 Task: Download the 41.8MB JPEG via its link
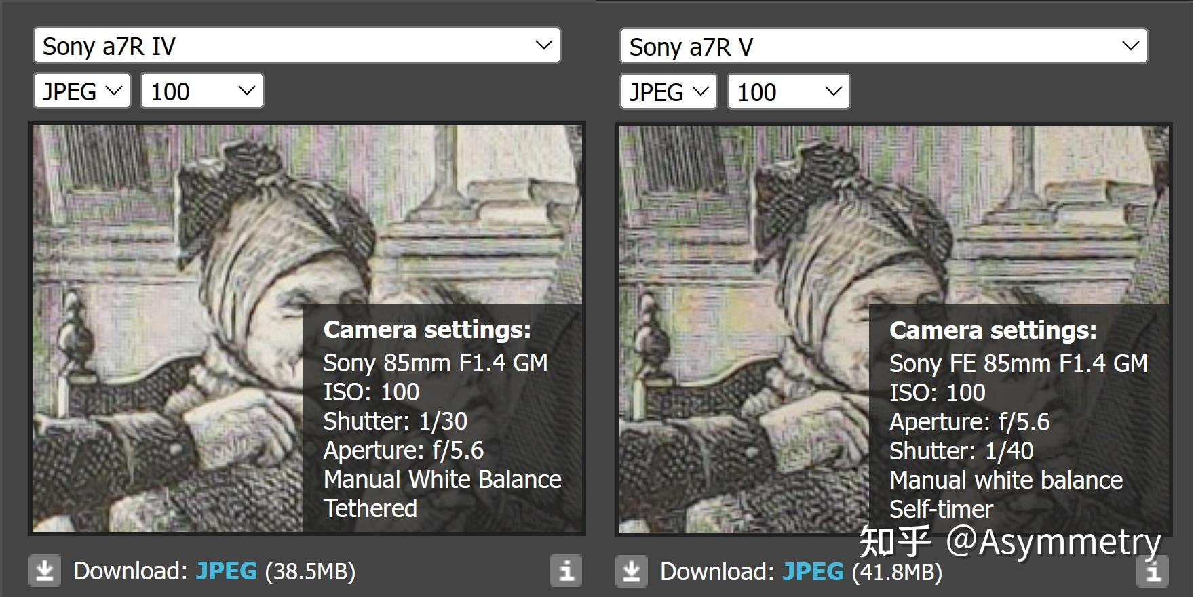[813, 572]
